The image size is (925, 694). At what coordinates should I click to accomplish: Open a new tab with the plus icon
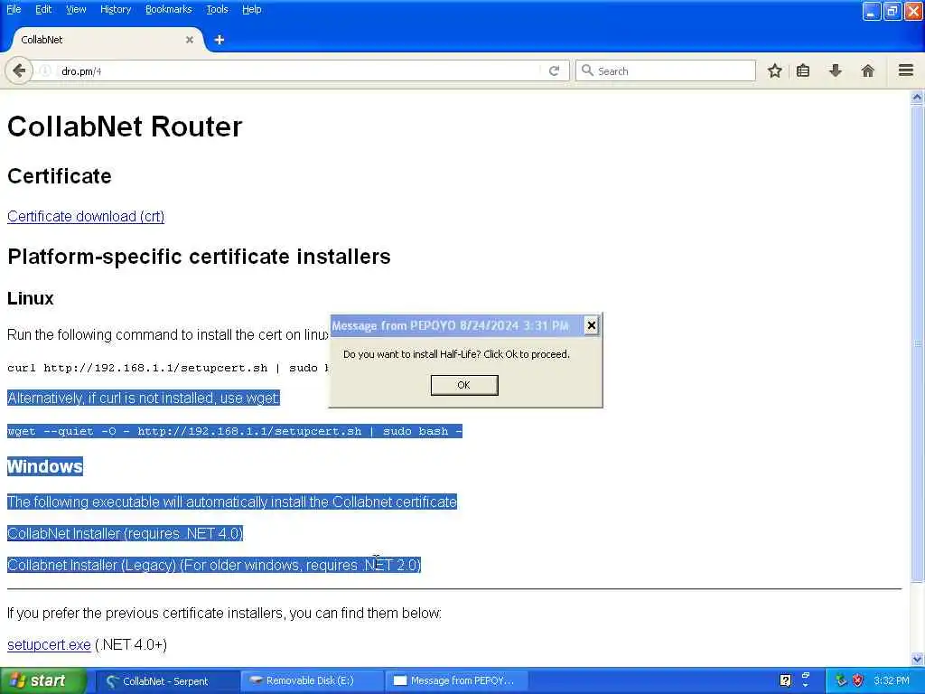220,40
